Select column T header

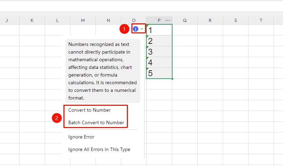[261, 21]
